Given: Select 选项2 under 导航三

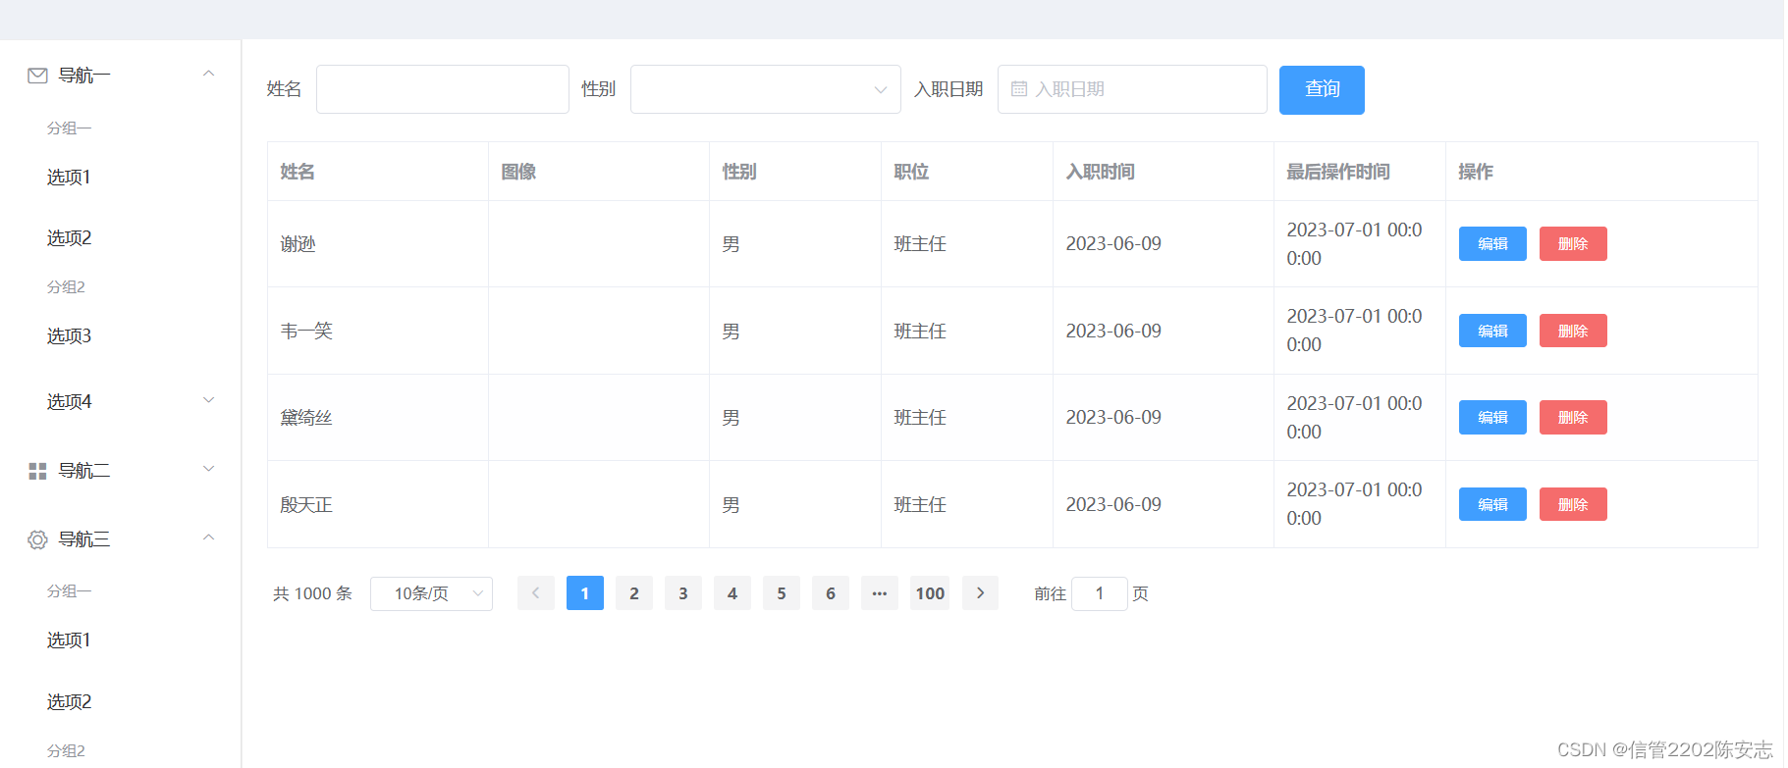Looking at the screenshot, I should coord(69,702).
